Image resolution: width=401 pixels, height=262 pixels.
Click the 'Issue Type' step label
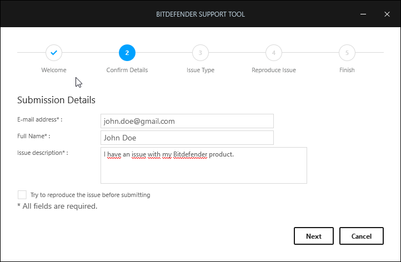tap(200, 70)
